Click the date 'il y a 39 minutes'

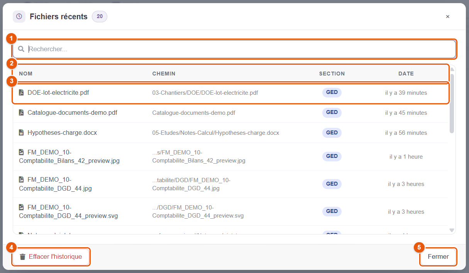(x=406, y=93)
